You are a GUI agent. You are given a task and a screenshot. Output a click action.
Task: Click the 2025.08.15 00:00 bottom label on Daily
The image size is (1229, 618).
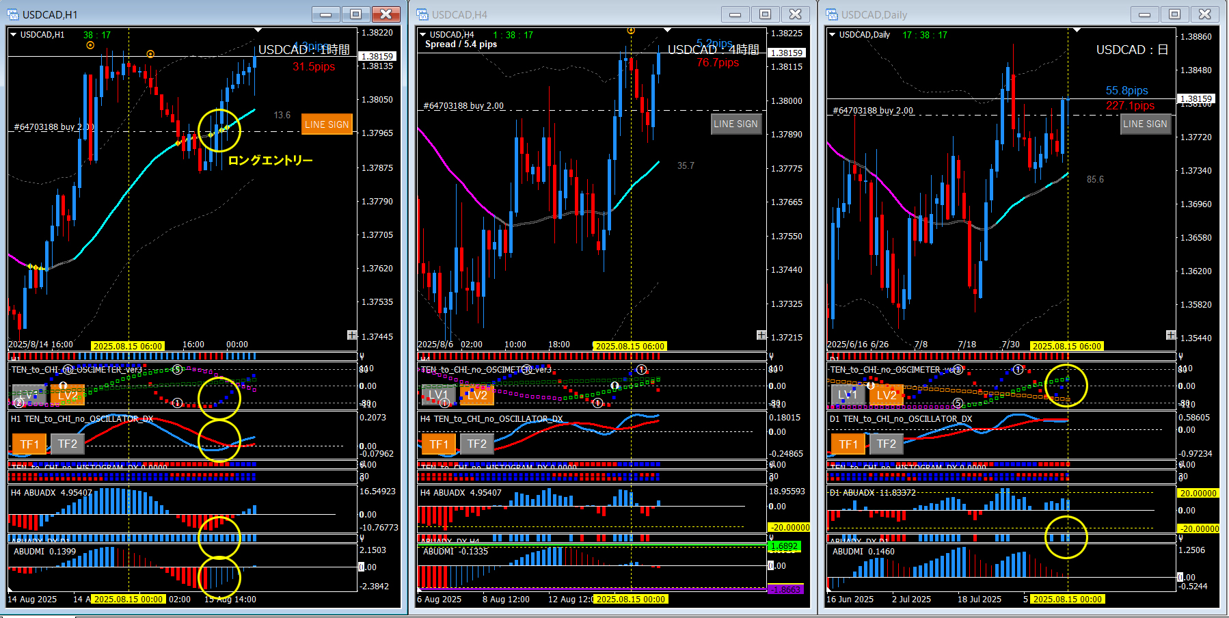click(1067, 599)
